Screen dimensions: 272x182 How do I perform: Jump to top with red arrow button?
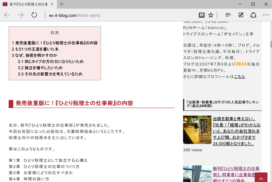(261, 178)
